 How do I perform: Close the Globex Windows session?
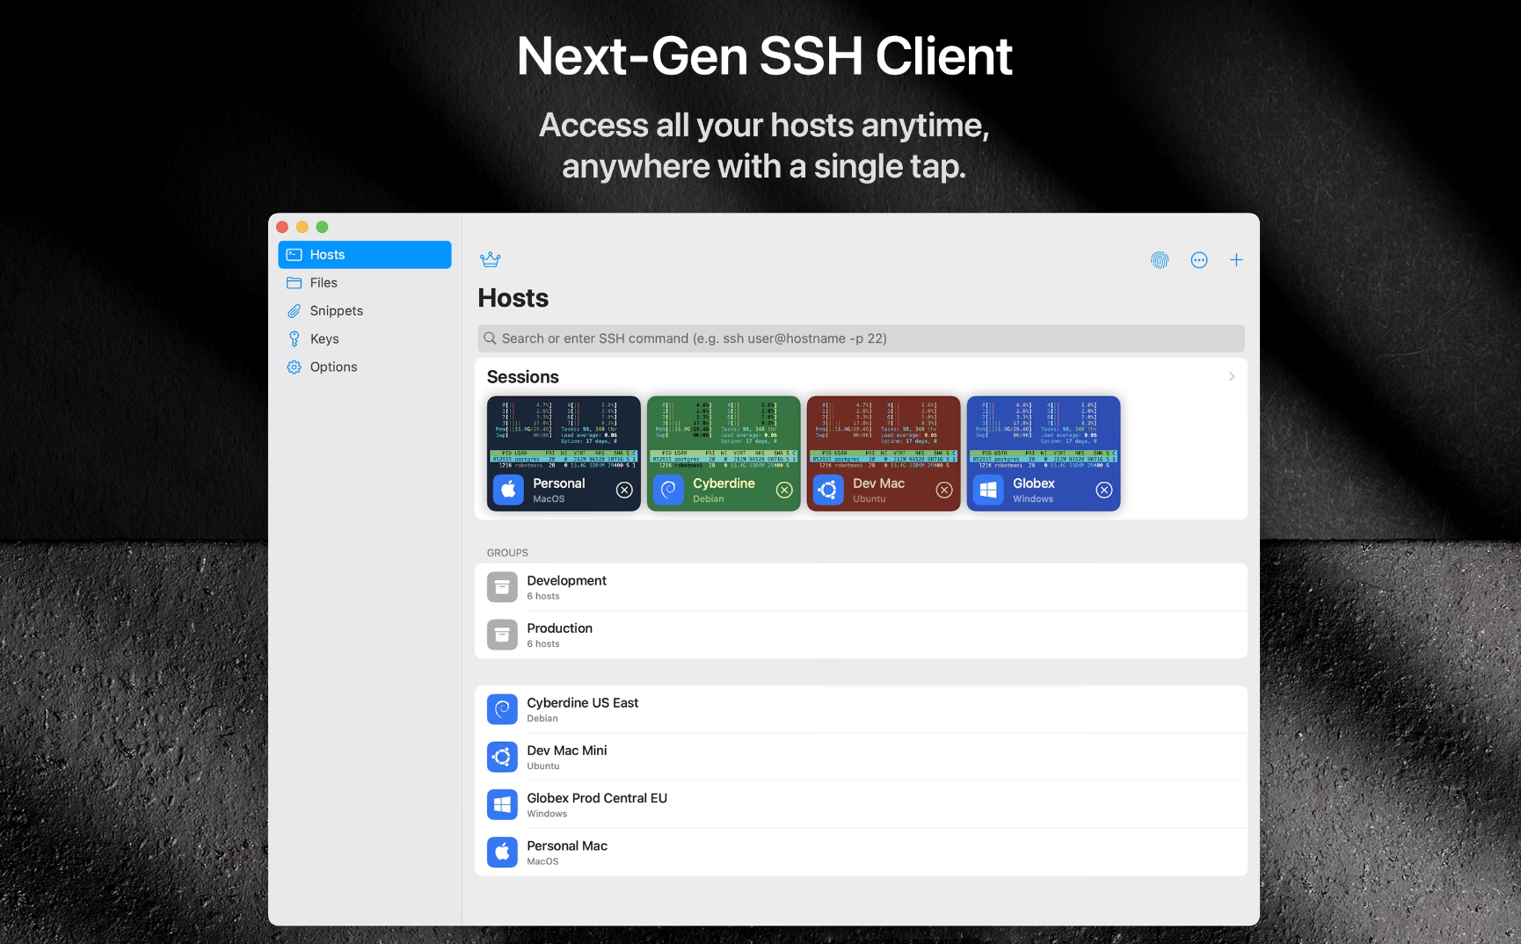tap(1104, 490)
